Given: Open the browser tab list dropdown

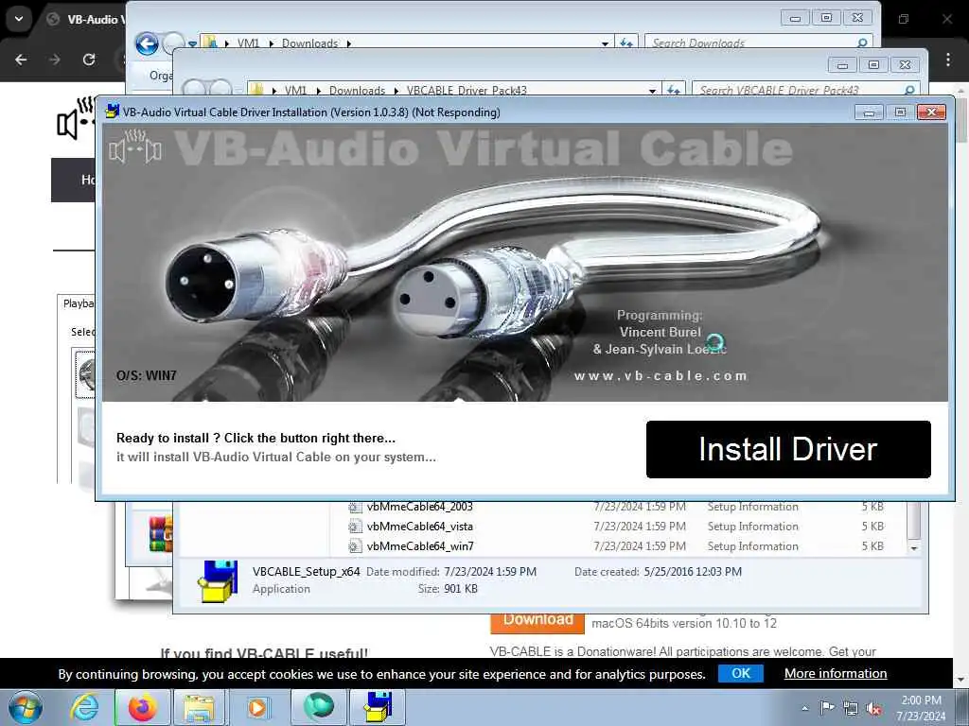Looking at the screenshot, I should pos(19,19).
